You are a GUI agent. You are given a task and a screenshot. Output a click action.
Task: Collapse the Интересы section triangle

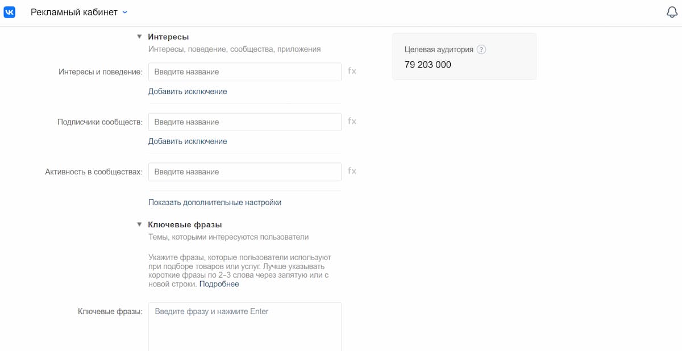[139, 37]
